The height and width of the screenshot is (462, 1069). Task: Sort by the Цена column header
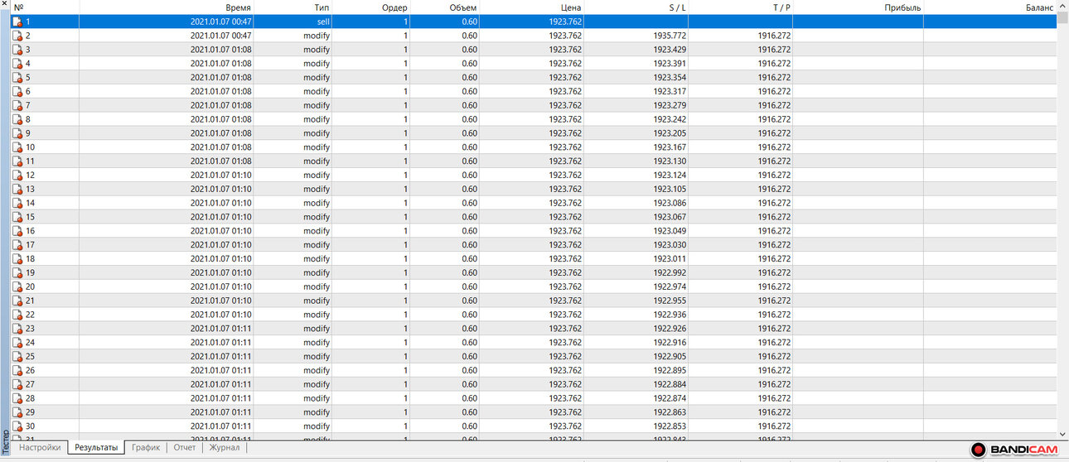pyautogui.click(x=532, y=7)
